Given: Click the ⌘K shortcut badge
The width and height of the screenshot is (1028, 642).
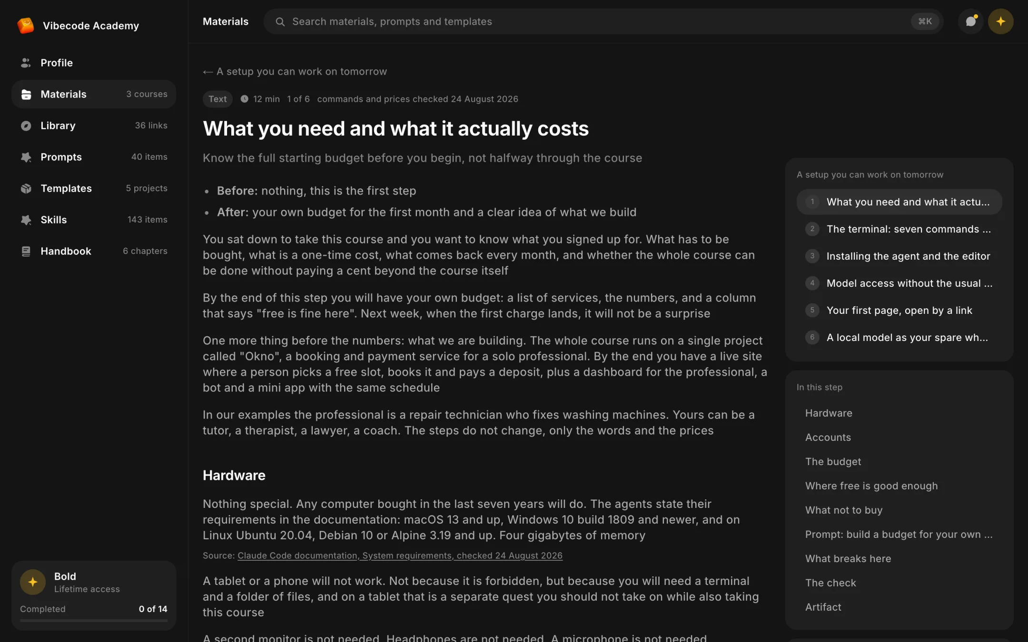Looking at the screenshot, I should (x=925, y=21).
